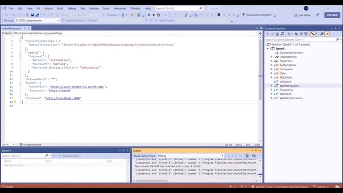
Task: Click the Hot Reload refresh icon
Action: pyautogui.click(x=123, y=15)
